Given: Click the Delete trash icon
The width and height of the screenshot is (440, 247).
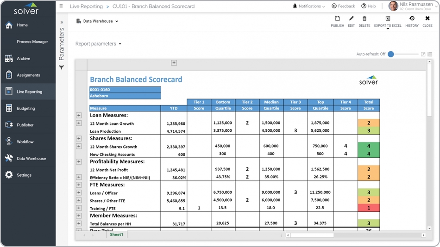Looking at the screenshot, I should pos(364,19).
